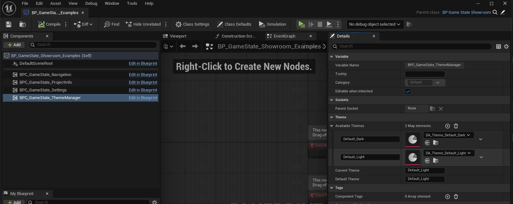Open the debug object selector dropdown

pyautogui.click(x=374, y=24)
